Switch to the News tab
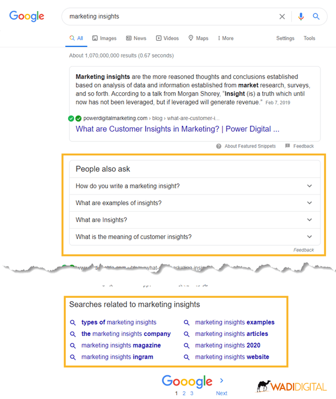The width and height of the screenshot is (336, 399). pos(136,38)
